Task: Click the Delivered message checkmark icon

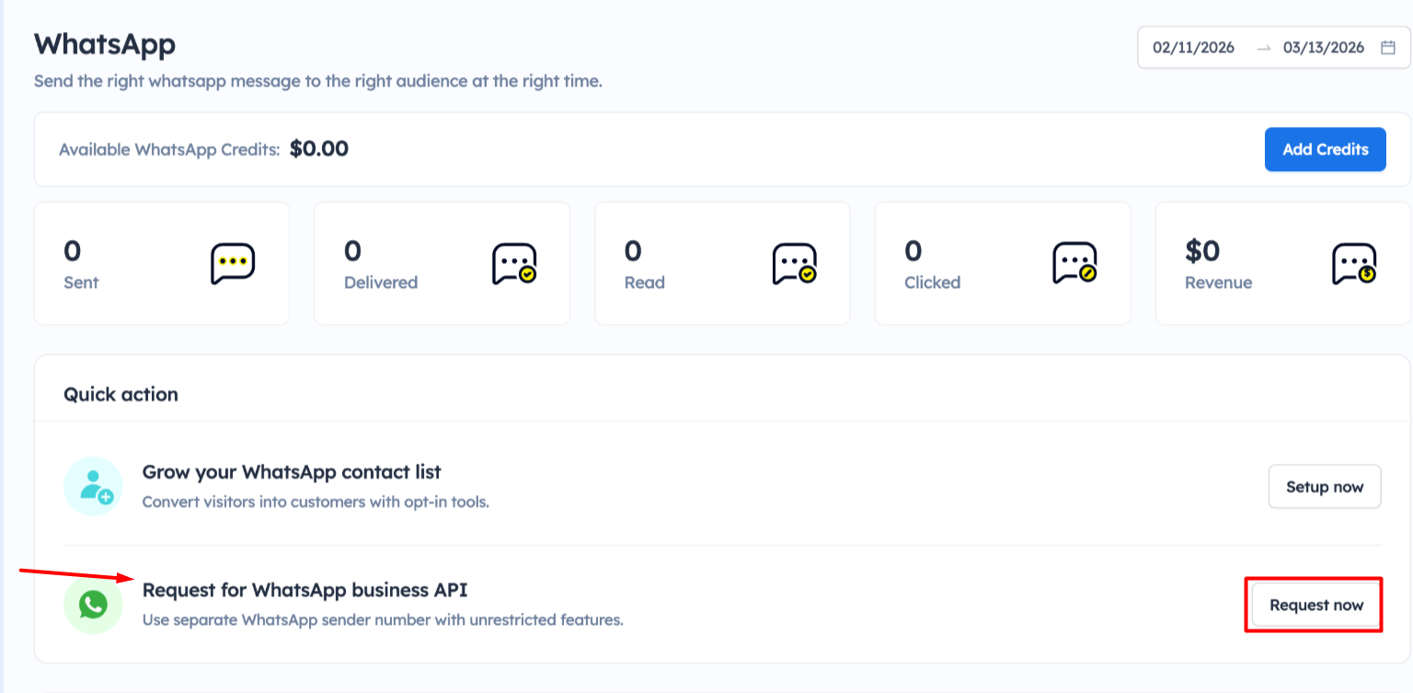Action: click(513, 263)
